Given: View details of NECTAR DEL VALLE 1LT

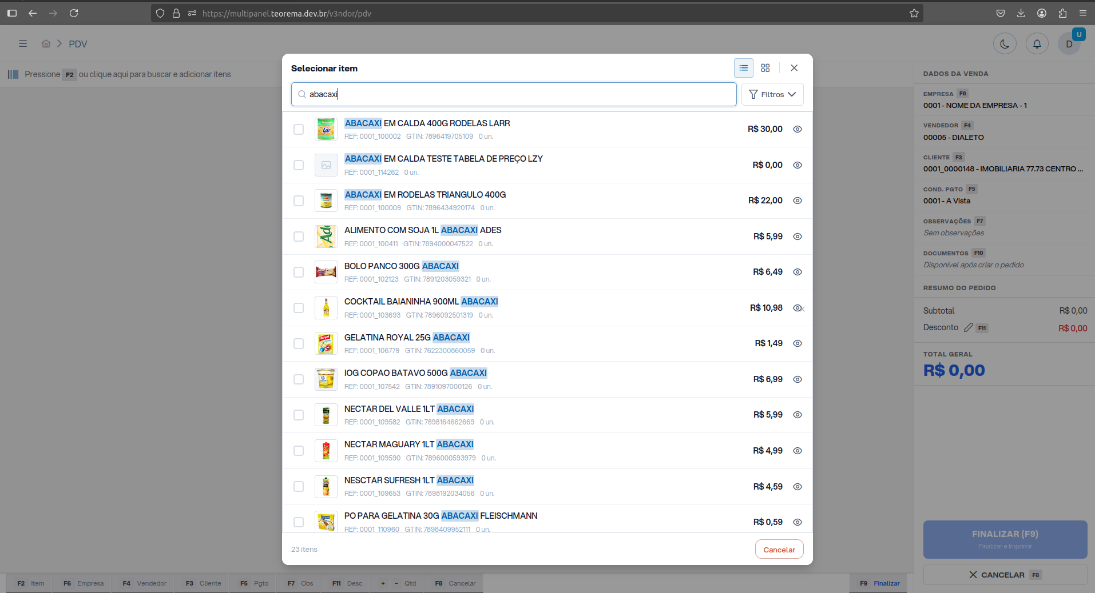Looking at the screenshot, I should [x=798, y=415].
